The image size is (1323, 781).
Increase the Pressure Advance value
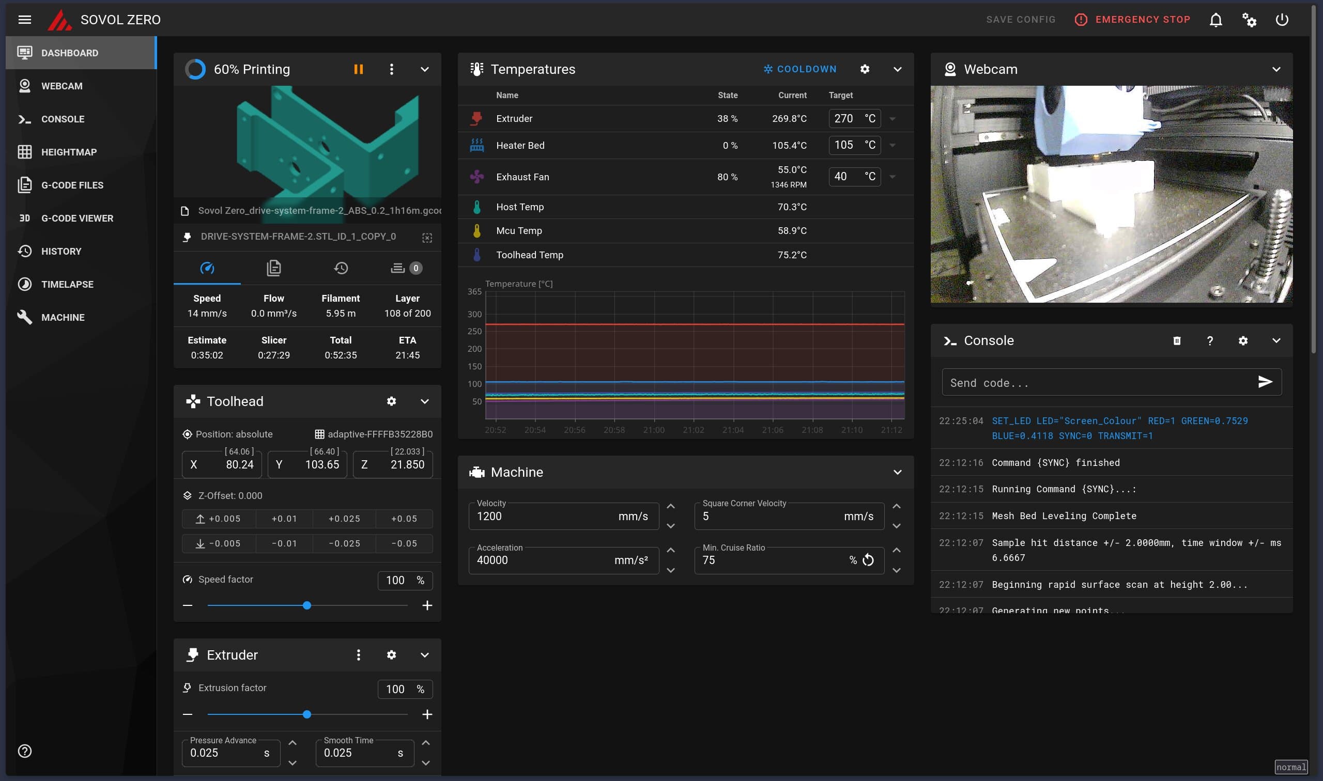[292, 743]
